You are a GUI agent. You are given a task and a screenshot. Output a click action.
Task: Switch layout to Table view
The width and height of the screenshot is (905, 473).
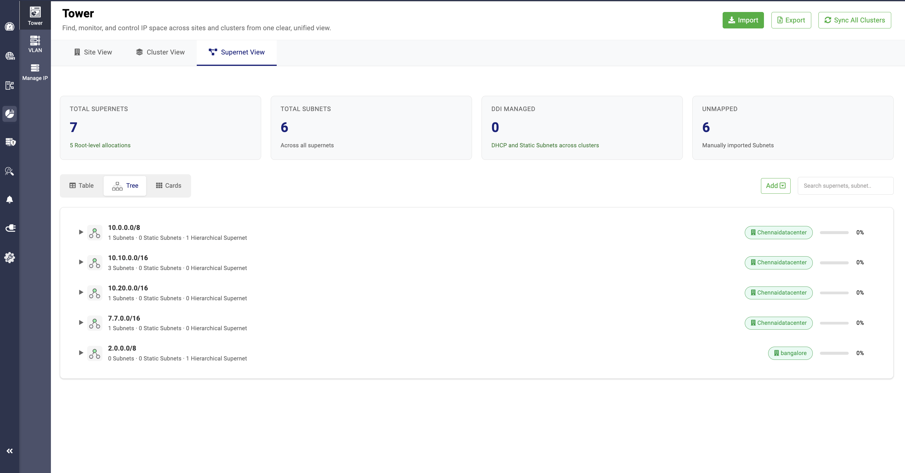pyautogui.click(x=81, y=185)
